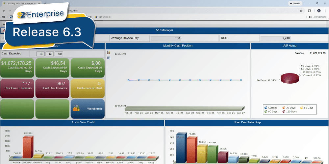Close the S2K63QTEST browser tab
The image size is (329, 164).
[39, 3]
